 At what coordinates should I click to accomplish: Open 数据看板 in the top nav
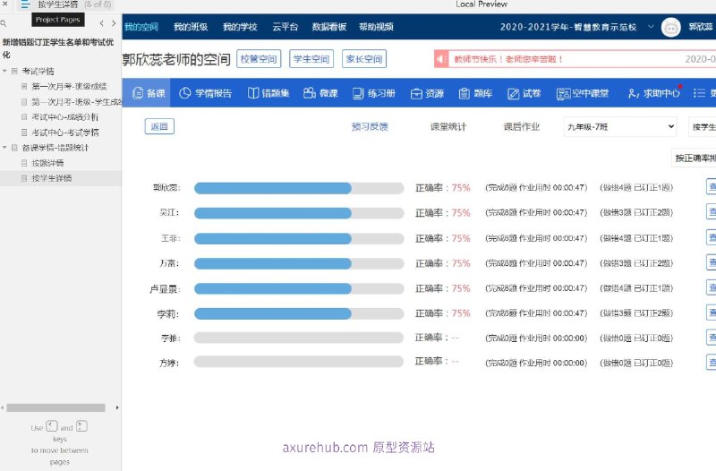tap(329, 27)
